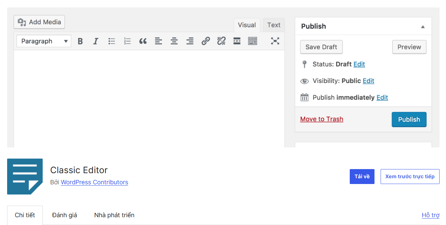
Task: Collapse the Publish panel
Action: tap(423, 26)
